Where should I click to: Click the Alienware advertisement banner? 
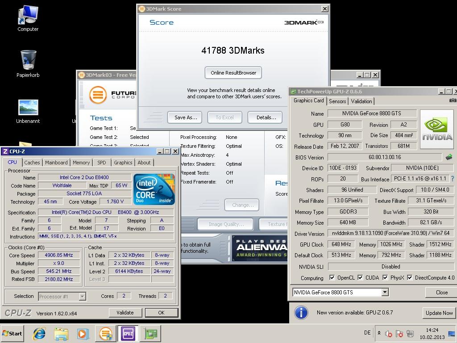(260, 248)
